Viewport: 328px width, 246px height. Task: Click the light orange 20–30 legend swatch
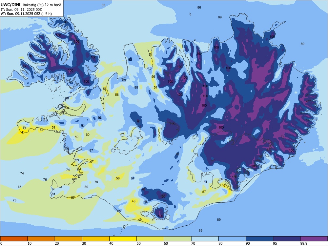pos(69,239)
